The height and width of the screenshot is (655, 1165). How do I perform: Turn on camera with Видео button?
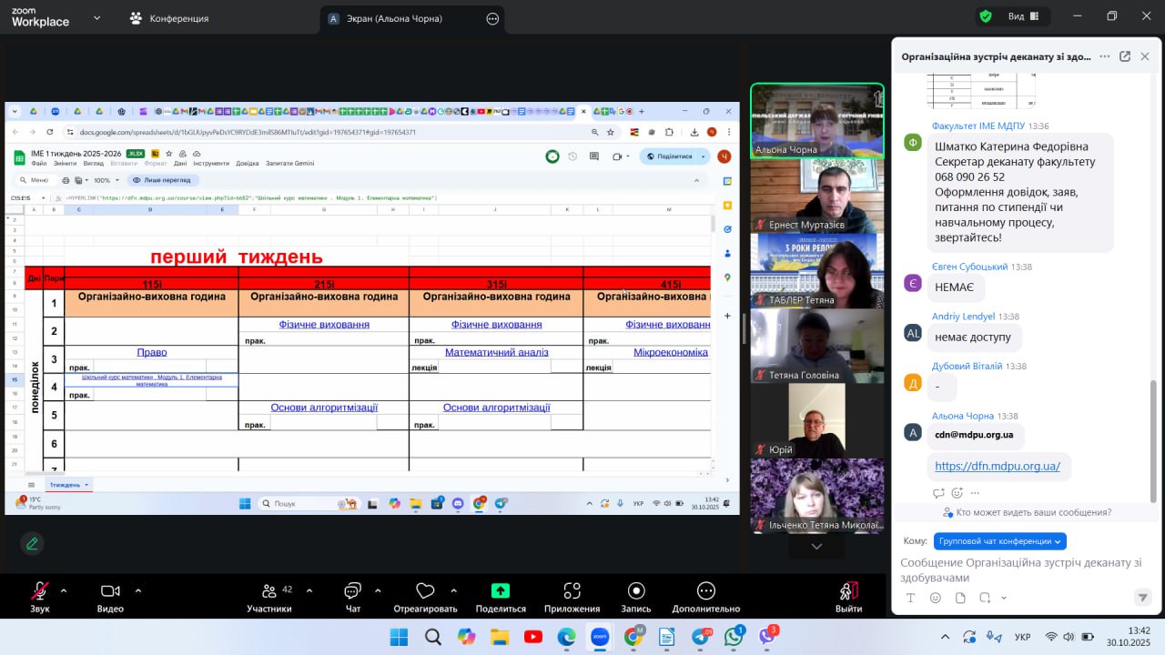coord(110,592)
